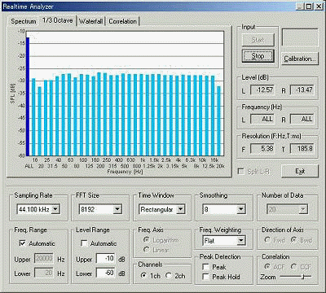Screen dimensions: 326x293
Task: Switch to the Spectrum tab
Action: pyautogui.click(x=24, y=21)
